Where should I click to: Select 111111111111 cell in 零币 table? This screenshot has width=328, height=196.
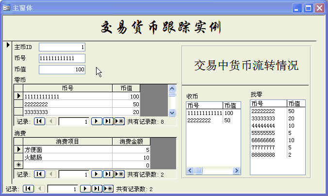[67, 96]
